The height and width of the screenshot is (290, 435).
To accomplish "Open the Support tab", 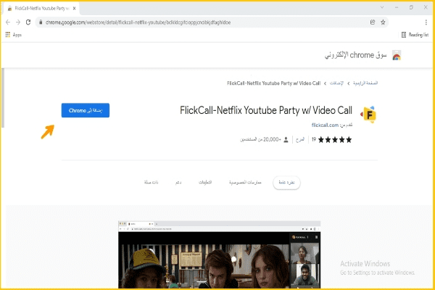I will tap(178, 182).
